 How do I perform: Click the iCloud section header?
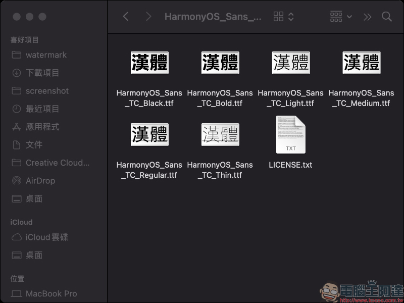21,222
